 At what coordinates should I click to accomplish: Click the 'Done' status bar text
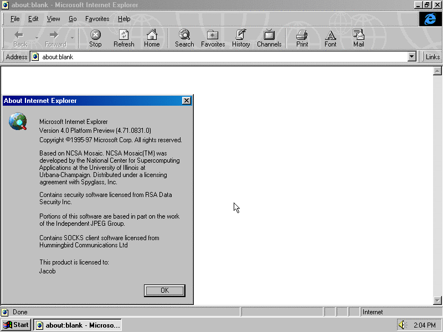20,312
